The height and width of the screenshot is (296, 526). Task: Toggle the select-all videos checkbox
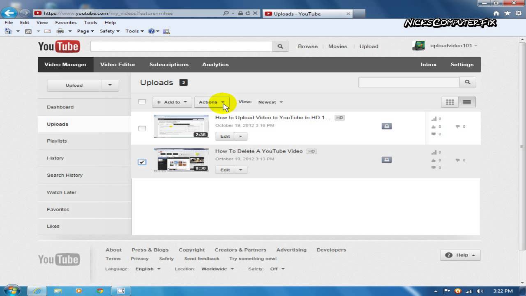coord(142,102)
